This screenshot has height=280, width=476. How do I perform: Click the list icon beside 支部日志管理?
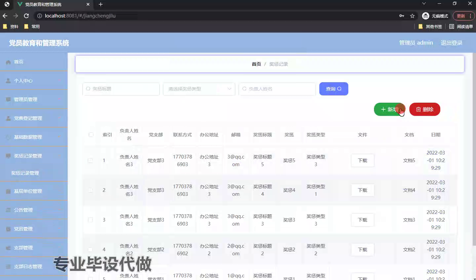8,266
